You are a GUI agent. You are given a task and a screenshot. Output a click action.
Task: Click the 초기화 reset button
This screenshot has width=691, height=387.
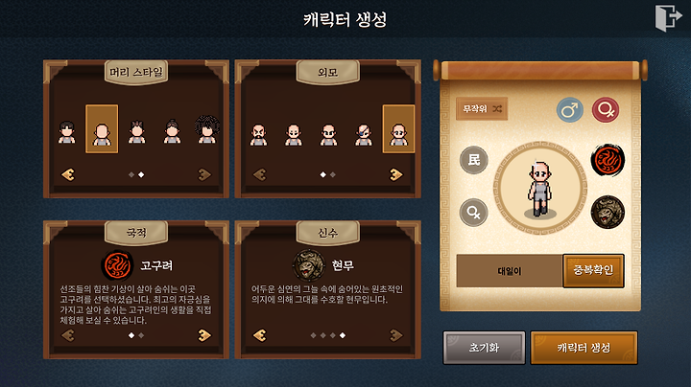tap(484, 348)
